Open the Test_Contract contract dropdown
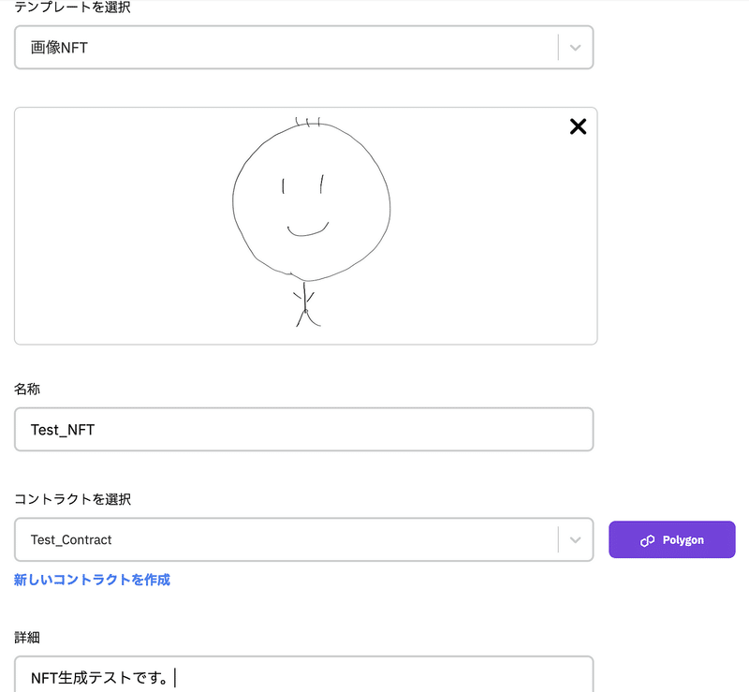The width and height of the screenshot is (749, 692). tap(303, 539)
